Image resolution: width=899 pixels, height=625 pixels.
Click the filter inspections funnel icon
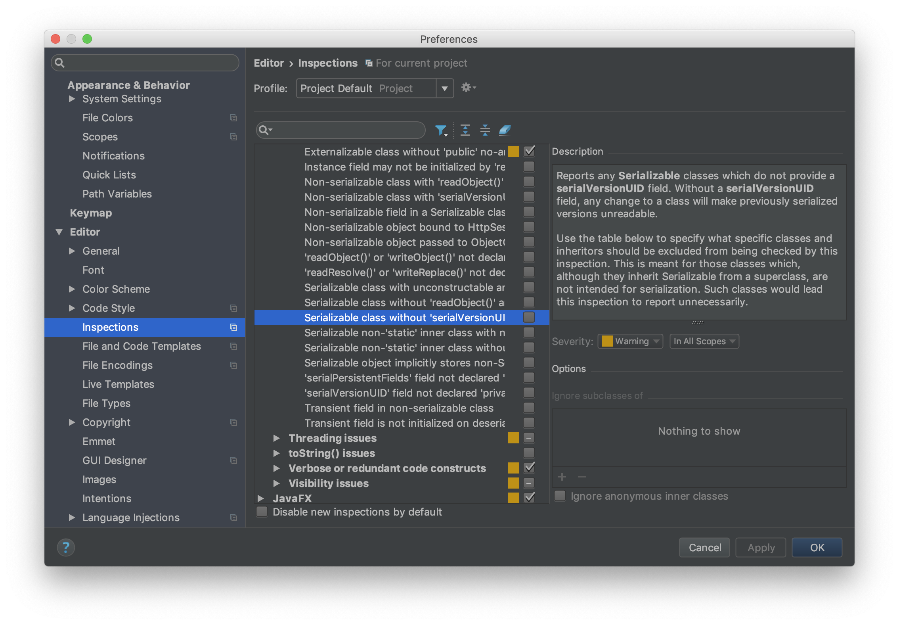(440, 130)
